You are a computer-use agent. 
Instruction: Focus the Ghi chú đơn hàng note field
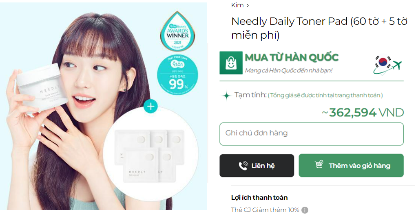click(x=312, y=134)
